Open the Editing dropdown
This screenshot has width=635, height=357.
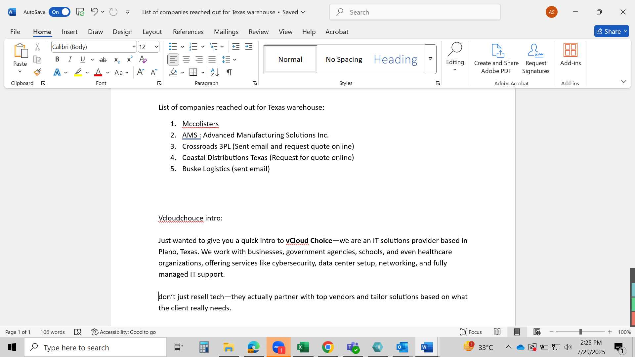tap(455, 57)
